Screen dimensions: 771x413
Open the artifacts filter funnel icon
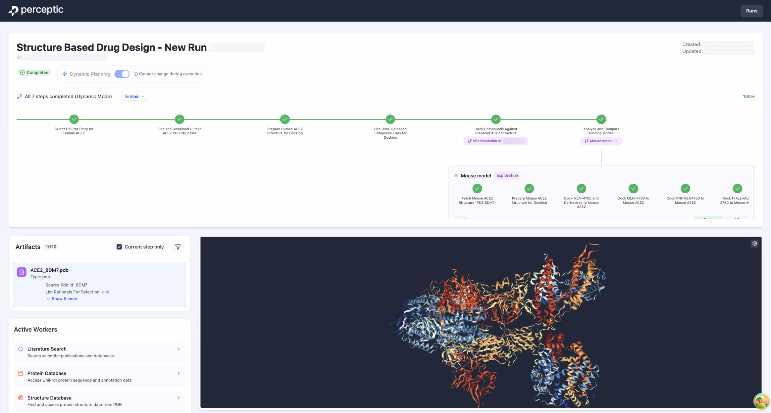(x=178, y=247)
